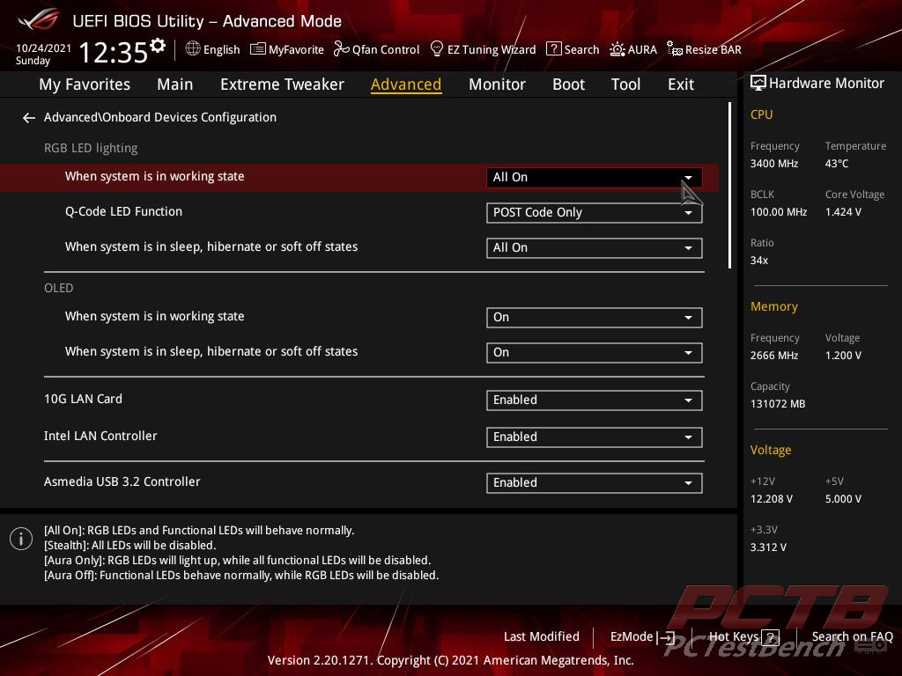Open RGB sleep state All On dropdown
The height and width of the screenshot is (676, 902).
coord(595,247)
